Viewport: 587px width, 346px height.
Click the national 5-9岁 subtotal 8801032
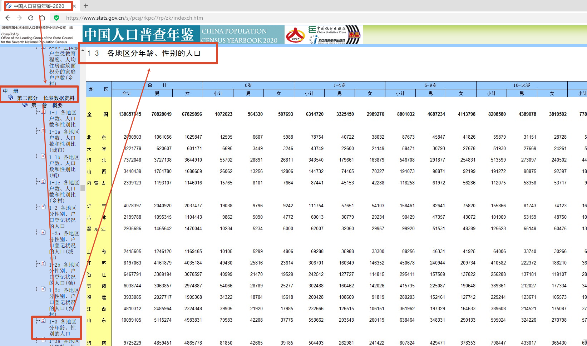coord(406,114)
